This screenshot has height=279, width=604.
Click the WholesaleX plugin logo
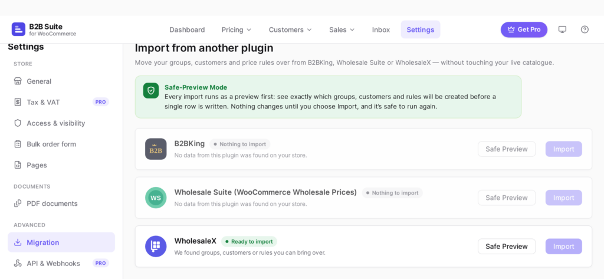pos(156,246)
